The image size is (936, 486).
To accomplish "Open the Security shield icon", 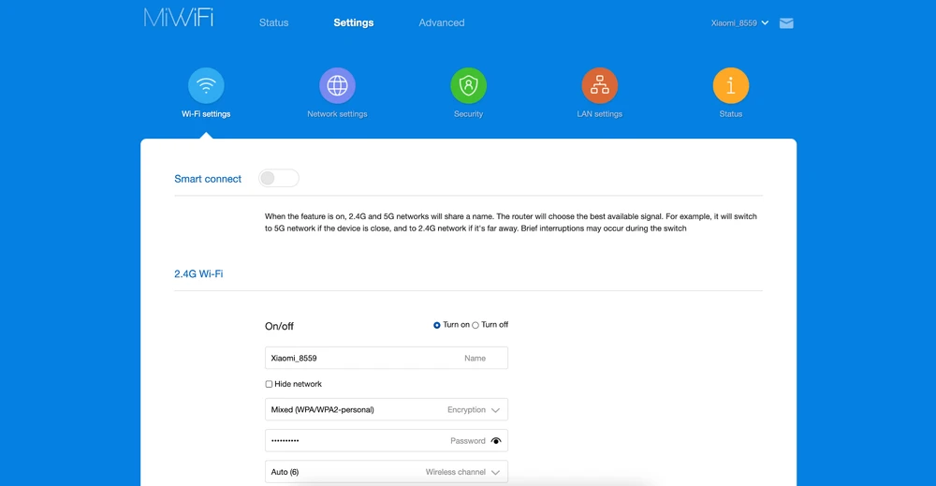I will tap(469, 85).
